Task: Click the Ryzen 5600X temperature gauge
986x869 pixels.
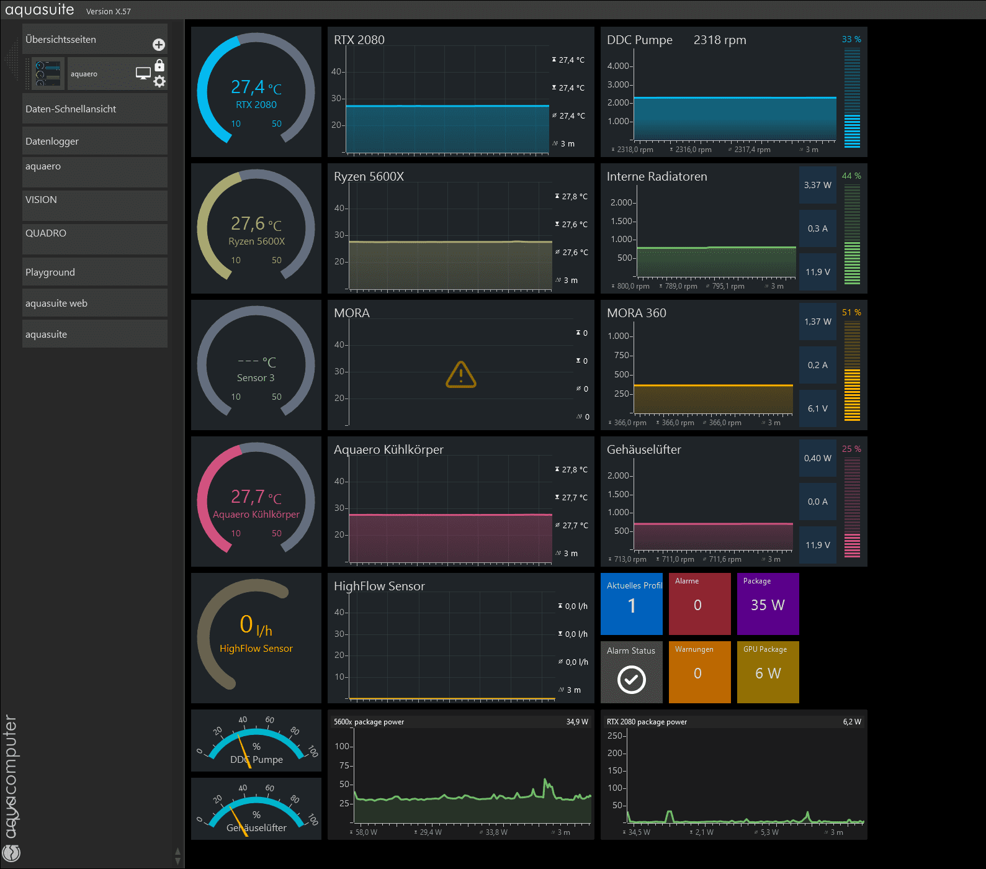Action: click(x=256, y=228)
